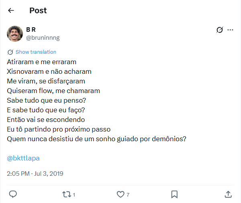This screenshot has height=203, width=241.
Task: Toggle the heart like button
Action: pyautogui.click(x=120, y=194)
